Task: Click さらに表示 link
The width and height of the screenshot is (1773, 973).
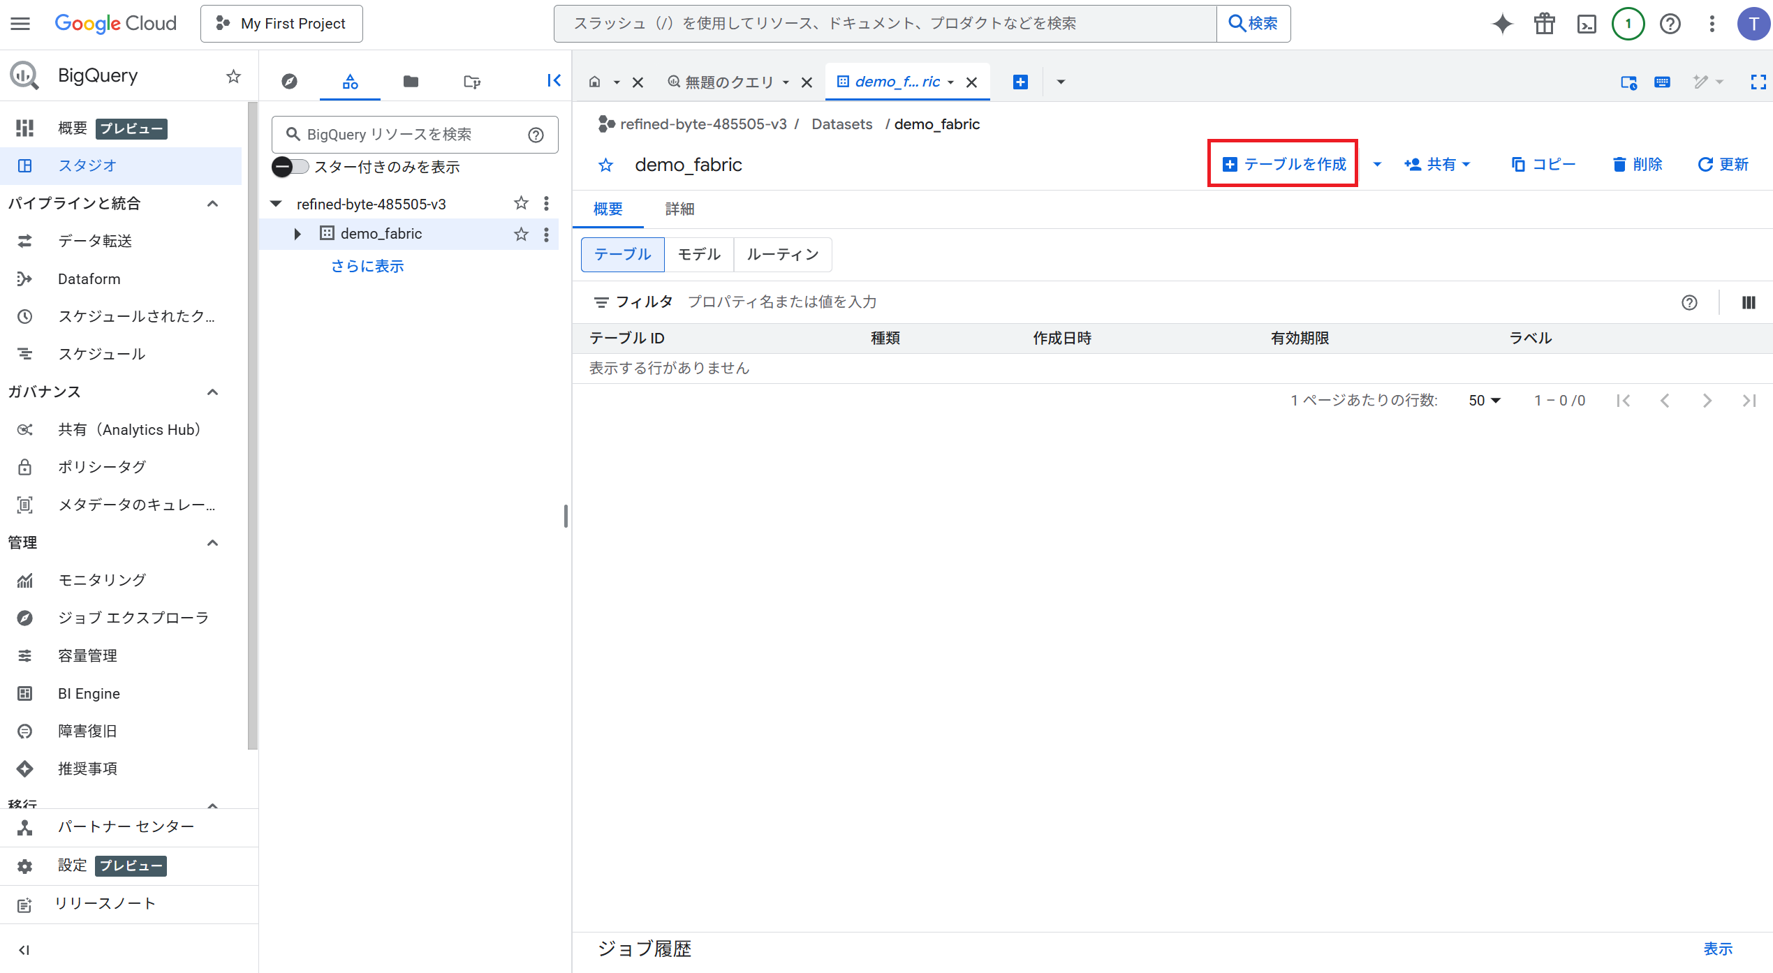Action: point(367,266)
